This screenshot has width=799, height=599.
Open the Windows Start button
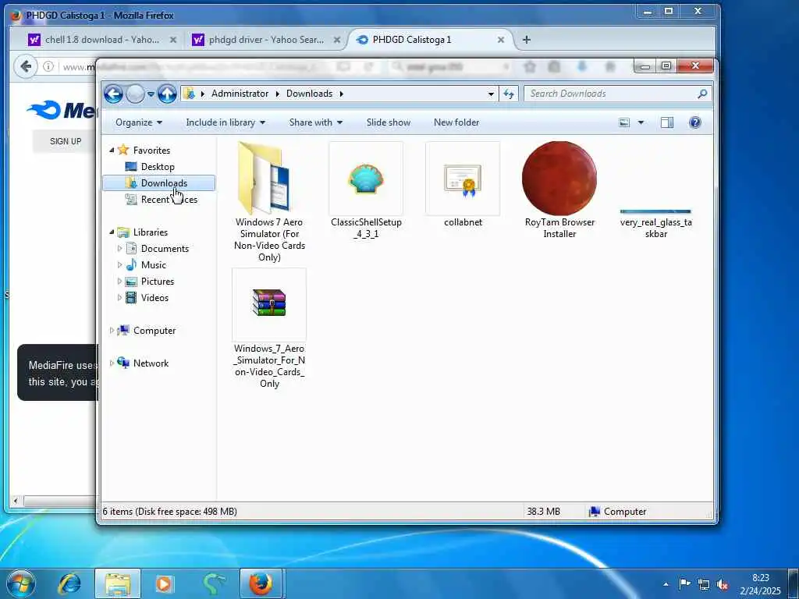20,583
